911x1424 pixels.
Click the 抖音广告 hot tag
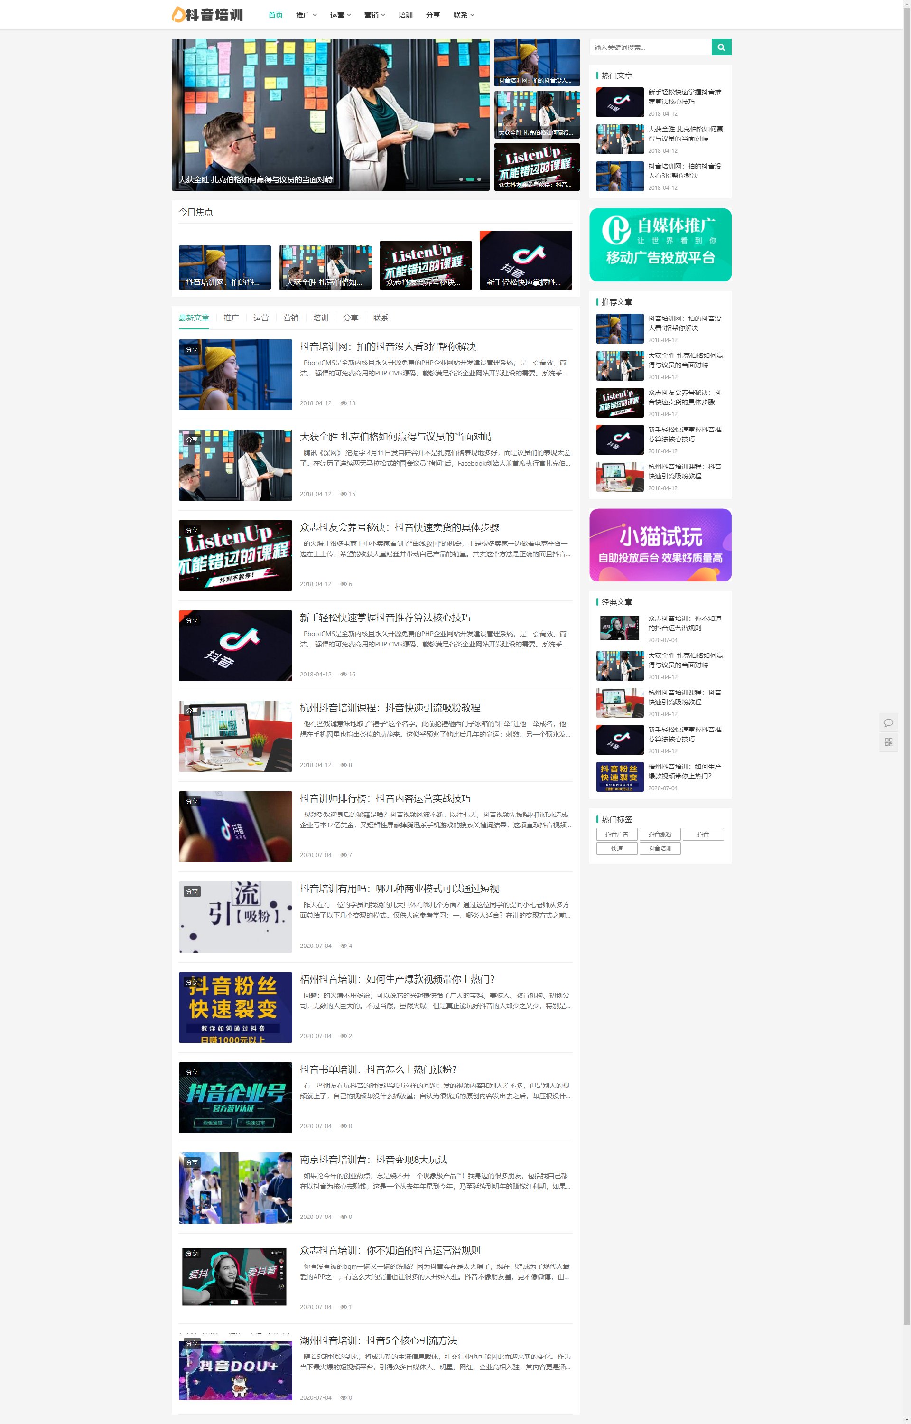click(616, 834)
